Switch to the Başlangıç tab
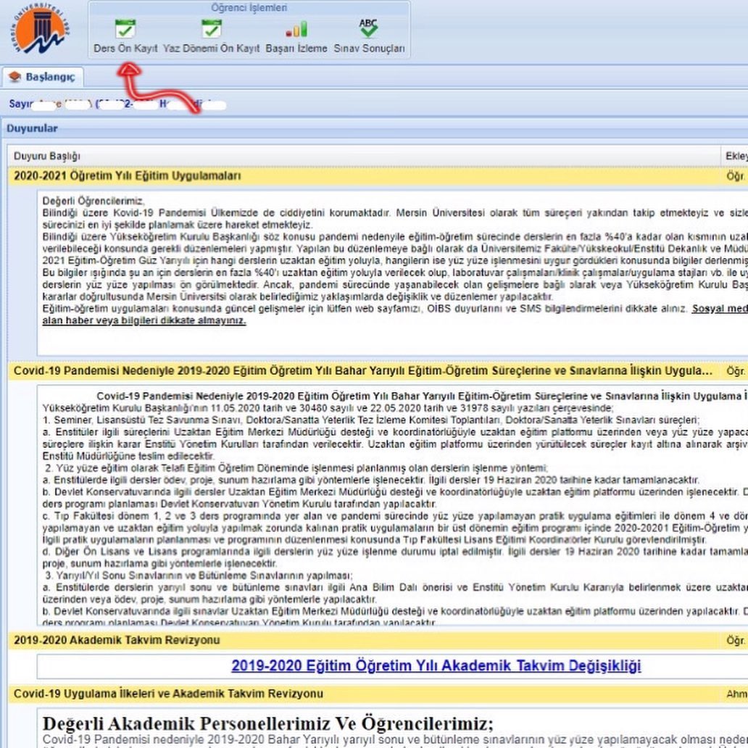This screenshot has width=748, height=748. coord(43,77)
